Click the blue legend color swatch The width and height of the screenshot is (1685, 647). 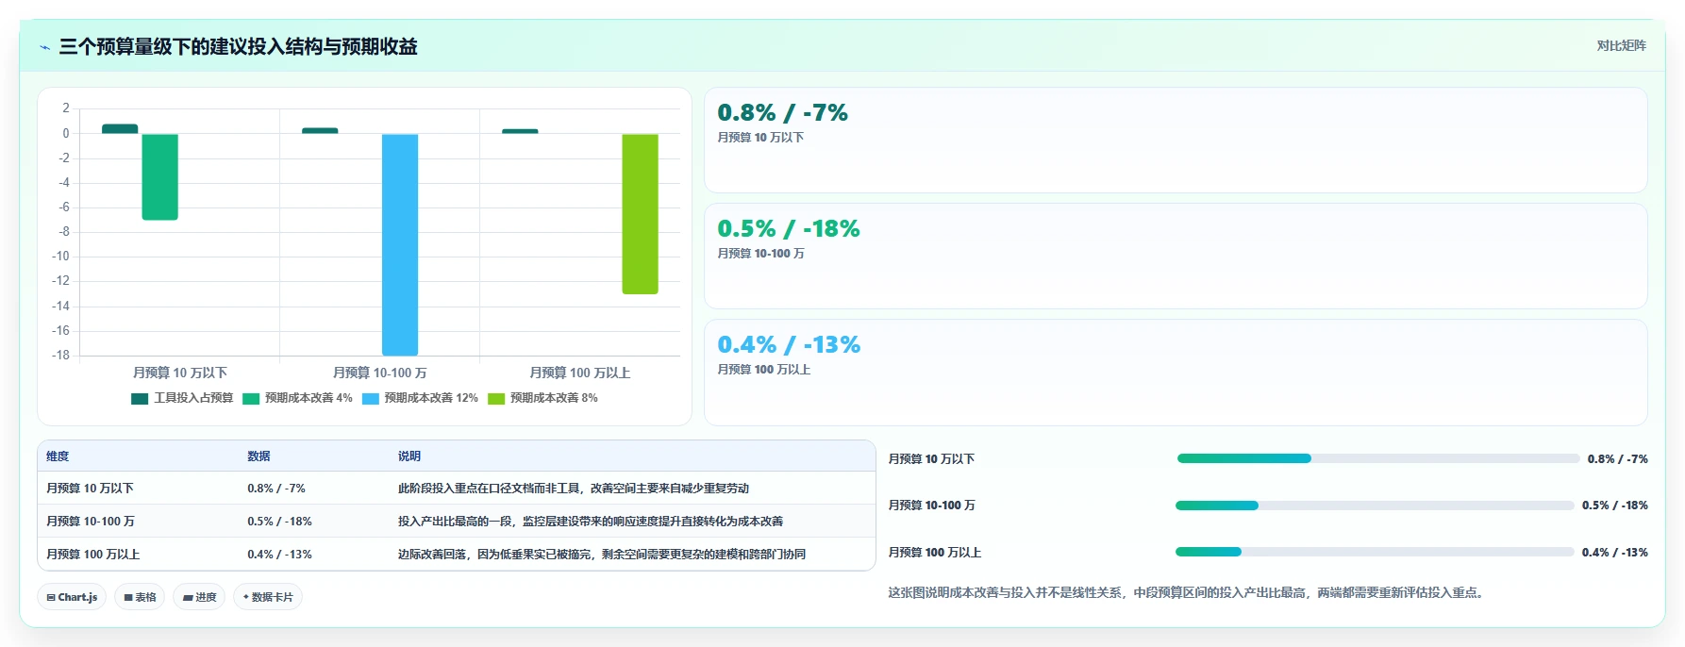coord(371,398)
